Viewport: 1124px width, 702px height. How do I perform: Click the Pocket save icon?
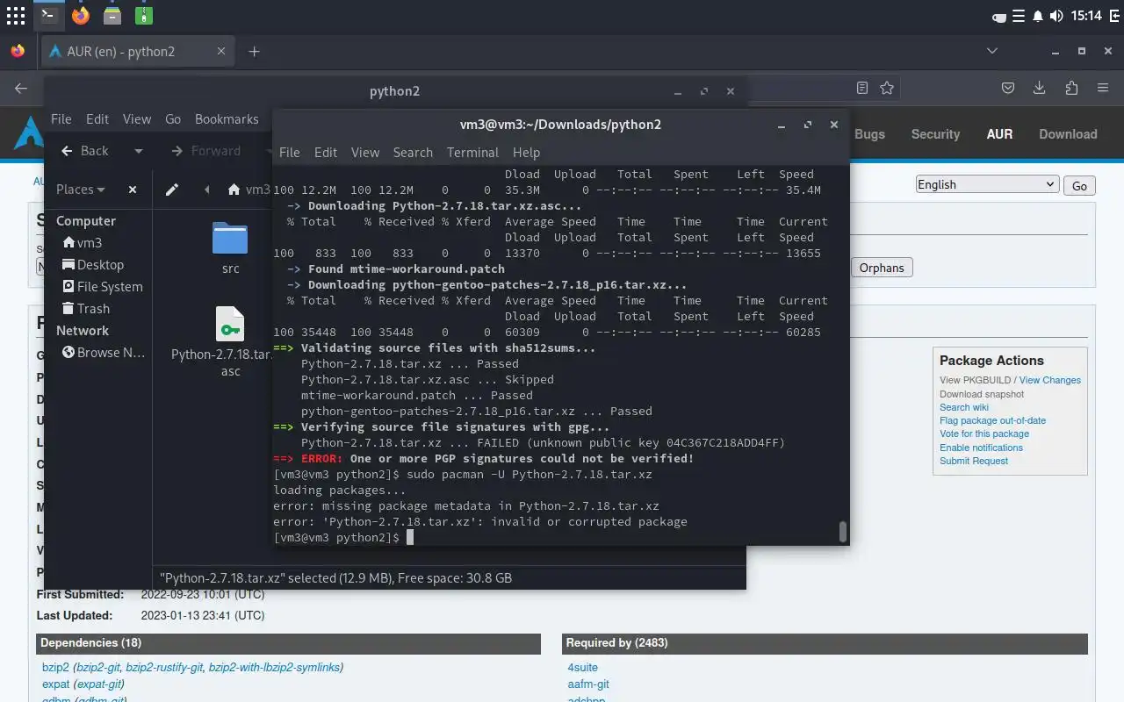pos(1009,88)
